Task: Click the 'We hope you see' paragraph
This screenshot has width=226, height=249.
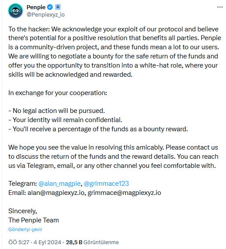Action: 113,157
